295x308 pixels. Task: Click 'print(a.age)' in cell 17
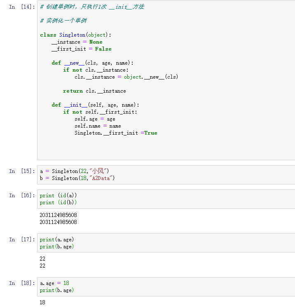pos(57,240)
